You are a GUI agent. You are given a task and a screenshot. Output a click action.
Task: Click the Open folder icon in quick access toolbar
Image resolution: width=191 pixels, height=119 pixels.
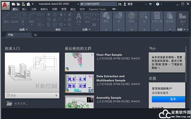(x=18, y=4)
